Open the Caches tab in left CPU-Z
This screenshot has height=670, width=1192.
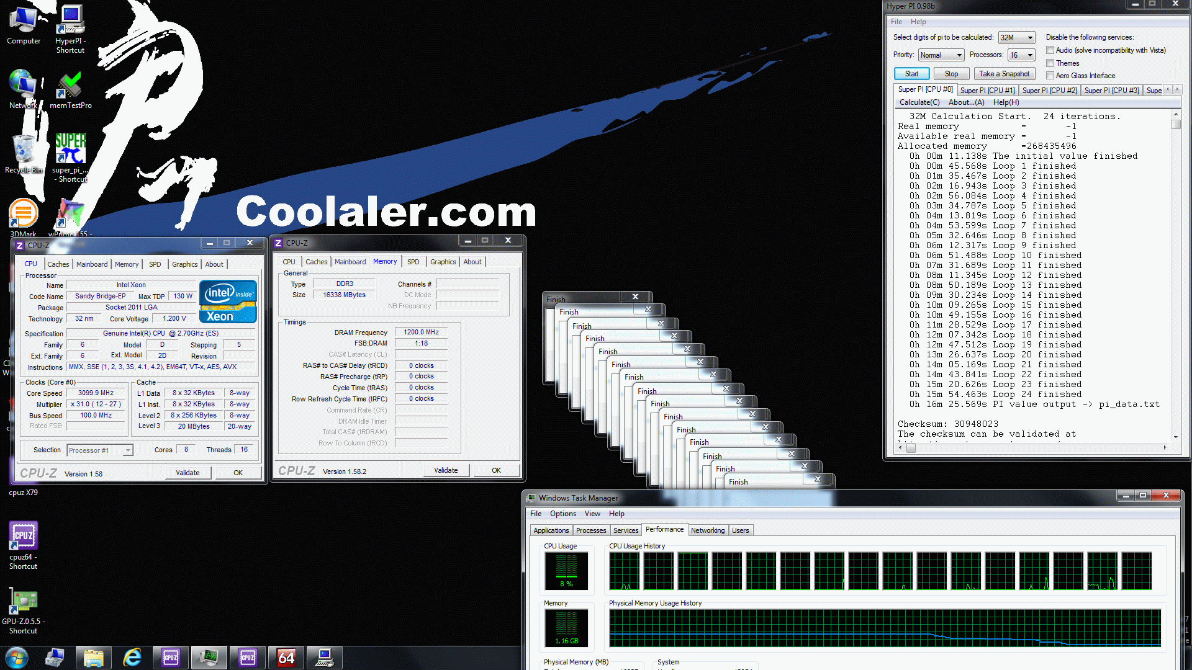pos(58,264)
